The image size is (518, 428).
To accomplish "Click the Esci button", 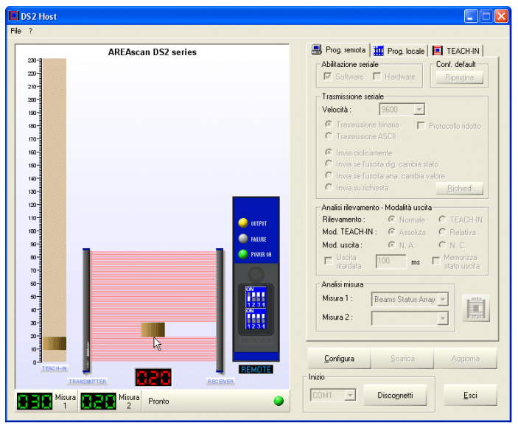I will pos(470,395).
